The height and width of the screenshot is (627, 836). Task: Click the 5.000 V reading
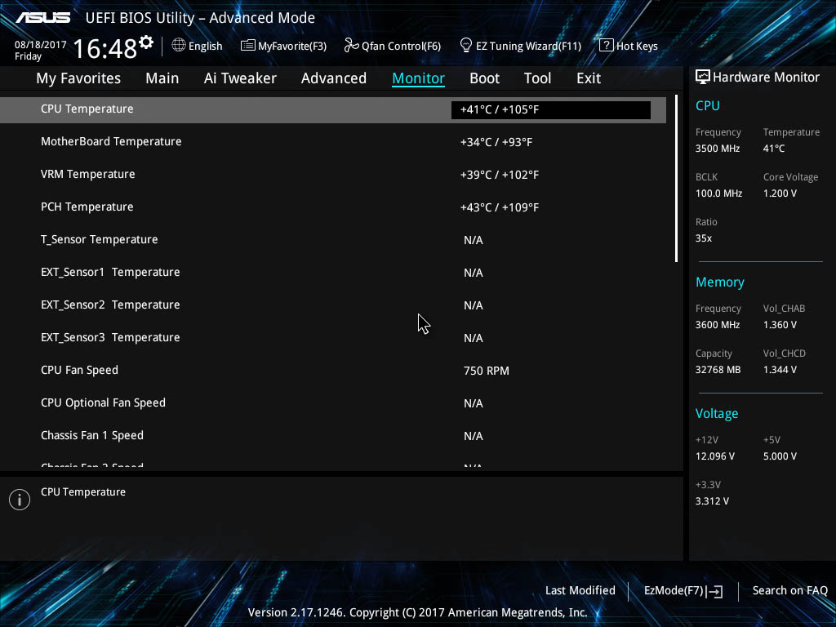(x=780, y=456)
